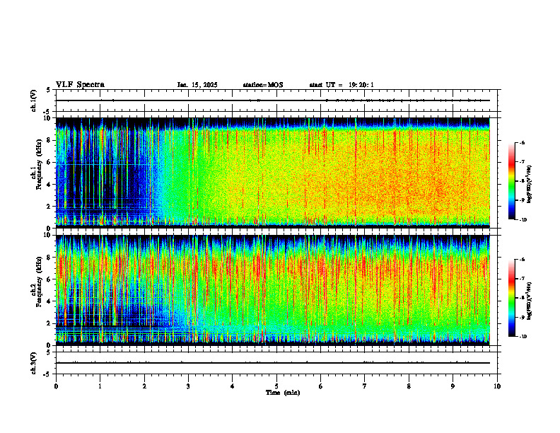560x433 pixels.
Task: Click the time axis tick label "4"
Action: (x=233, y=386)
